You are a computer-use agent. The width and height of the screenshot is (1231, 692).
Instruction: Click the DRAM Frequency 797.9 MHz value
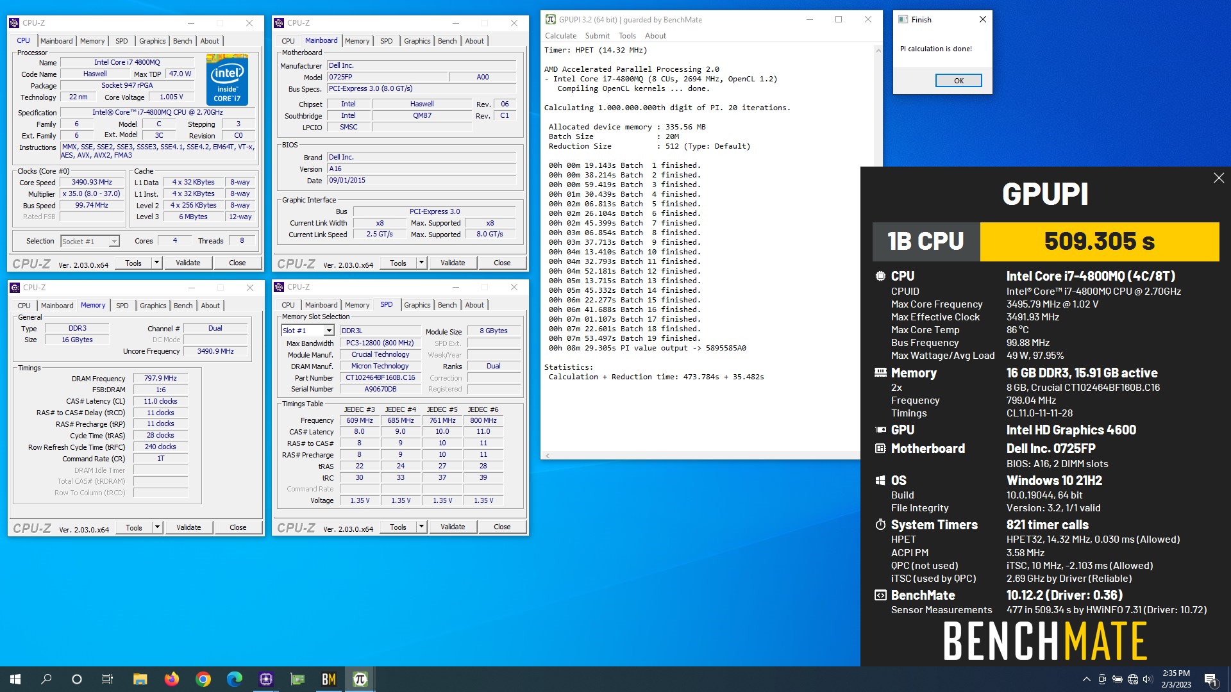click(x=160, y=378)
